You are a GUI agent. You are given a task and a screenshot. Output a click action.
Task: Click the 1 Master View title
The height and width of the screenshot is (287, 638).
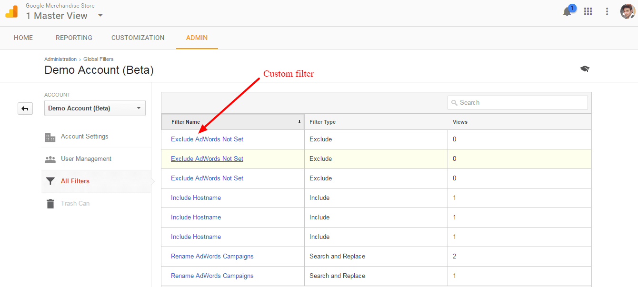coord(57,16)
